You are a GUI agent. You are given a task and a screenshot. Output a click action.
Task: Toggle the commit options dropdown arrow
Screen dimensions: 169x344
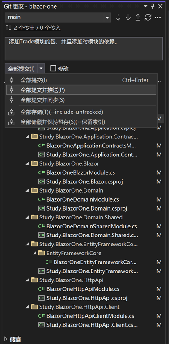(x=41, y=69)
